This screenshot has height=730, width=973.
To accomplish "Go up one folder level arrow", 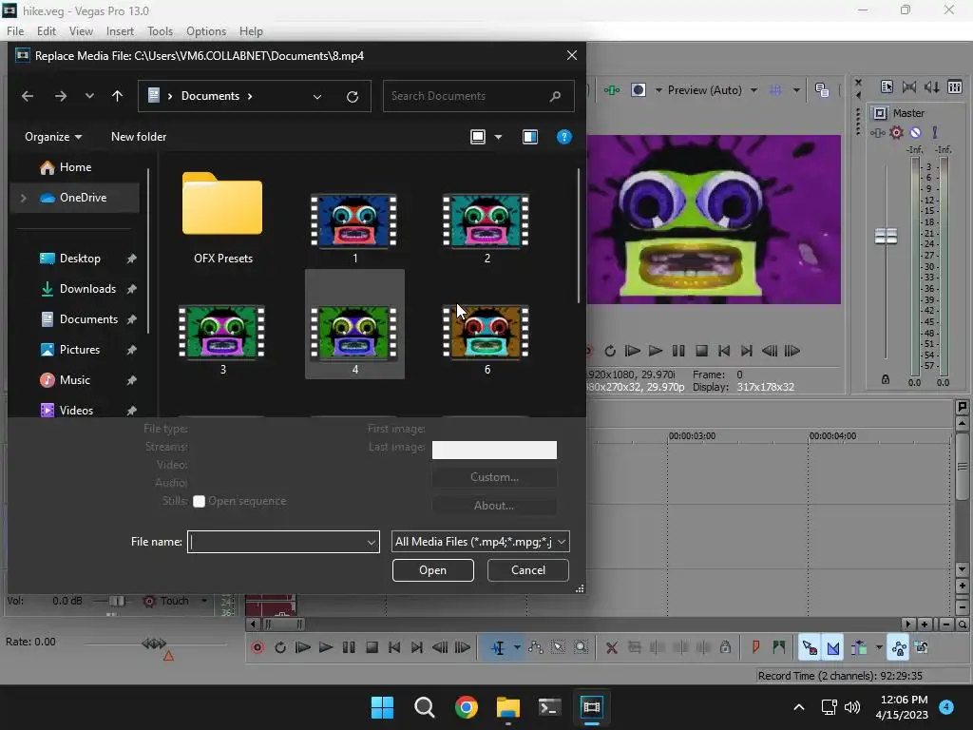I will 117,96.
